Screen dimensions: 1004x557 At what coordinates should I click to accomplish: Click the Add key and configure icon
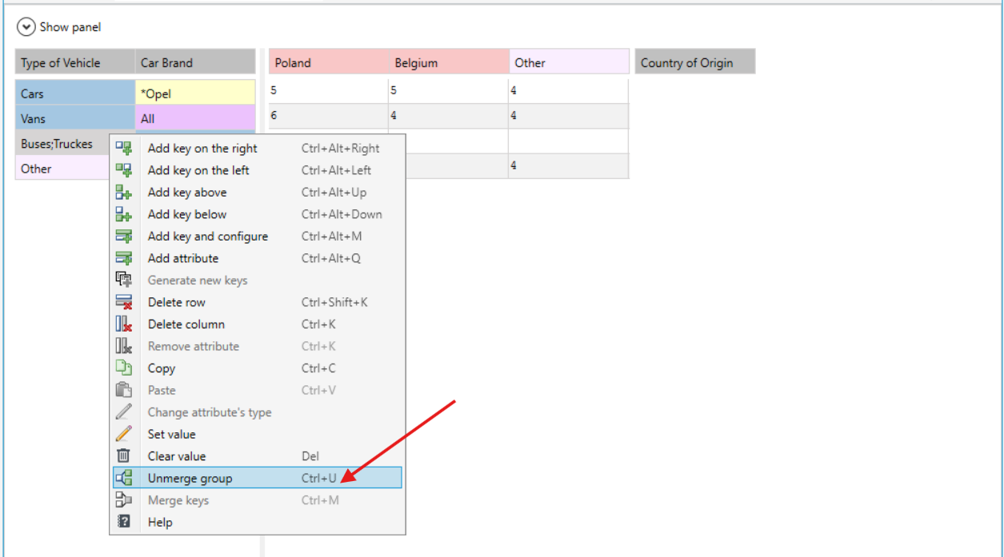pyautogui.click(x=123, y=237)
